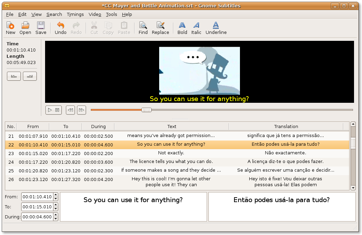
Task: Click translation edit box 'Então podes usá-la'
Action: [x=282, y=207]
